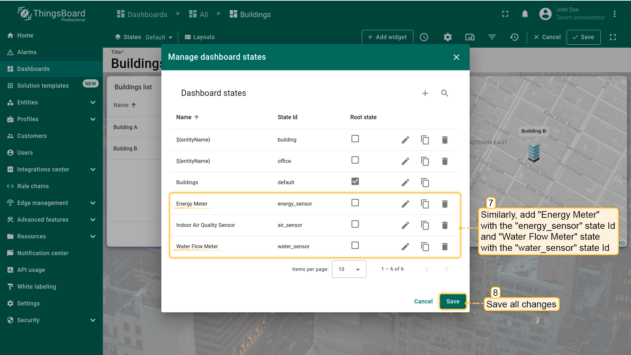Delete the Indoor Air Quality Sensor state
631x355 pixels.
point(445,225)
